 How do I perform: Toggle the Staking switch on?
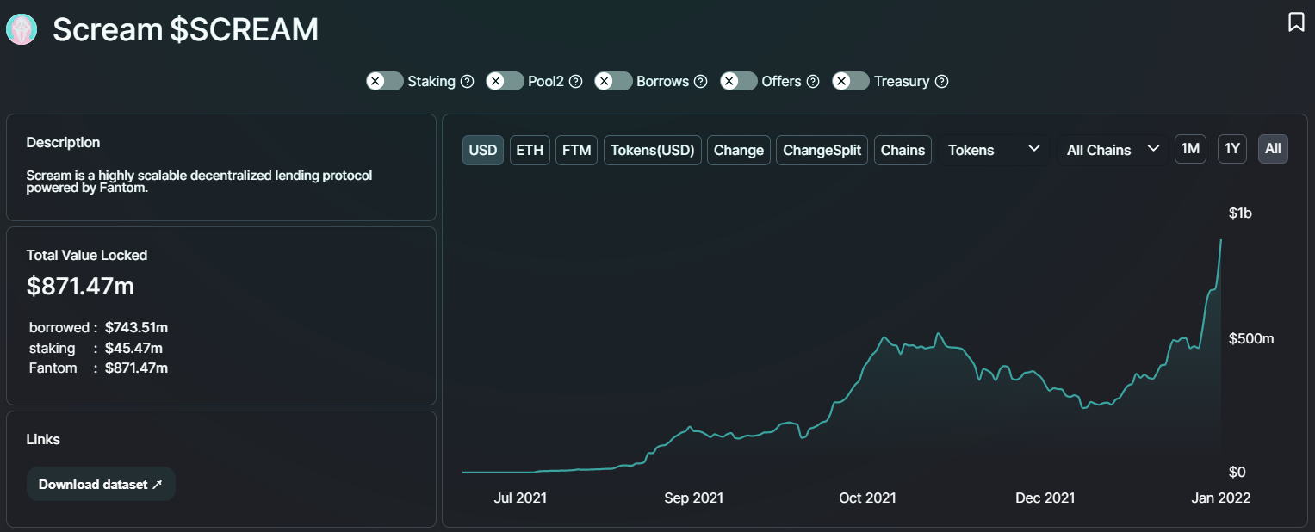click(x=384, y=81)
